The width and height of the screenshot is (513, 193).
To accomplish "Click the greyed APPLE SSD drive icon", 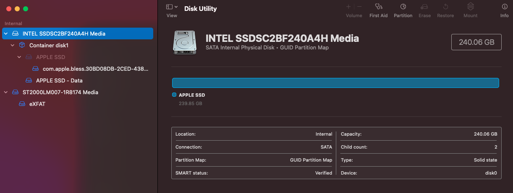I will point(29,57).
